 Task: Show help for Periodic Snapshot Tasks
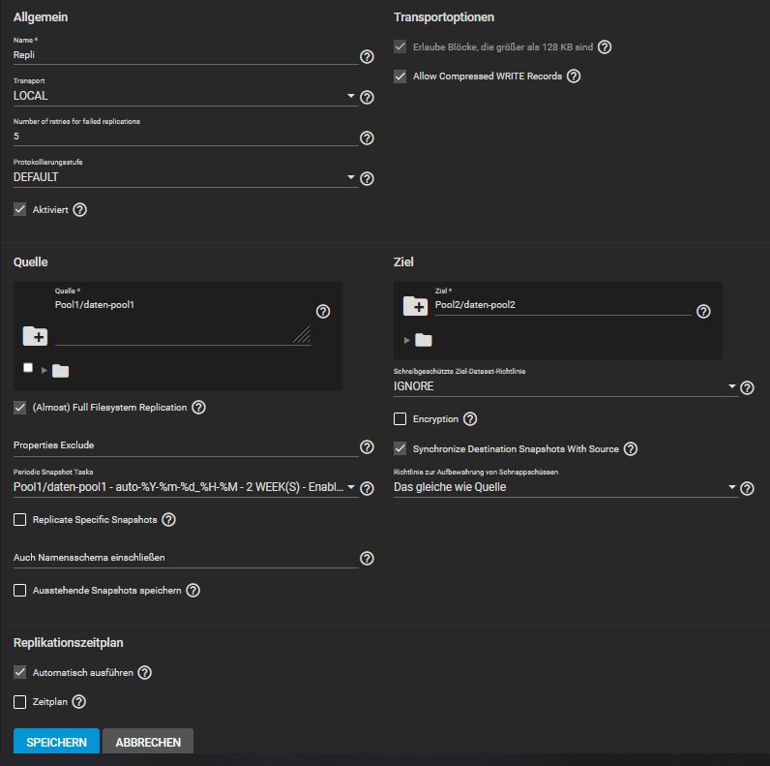[x=367, y=488]
